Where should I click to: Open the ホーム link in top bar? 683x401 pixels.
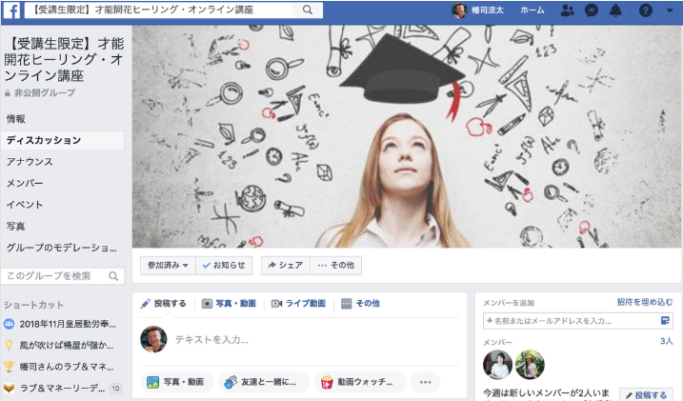click(x=532, y=10)
